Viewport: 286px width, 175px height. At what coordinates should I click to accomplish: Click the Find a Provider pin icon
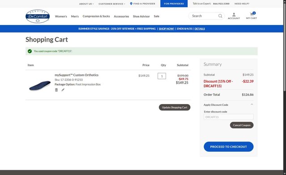131,4
